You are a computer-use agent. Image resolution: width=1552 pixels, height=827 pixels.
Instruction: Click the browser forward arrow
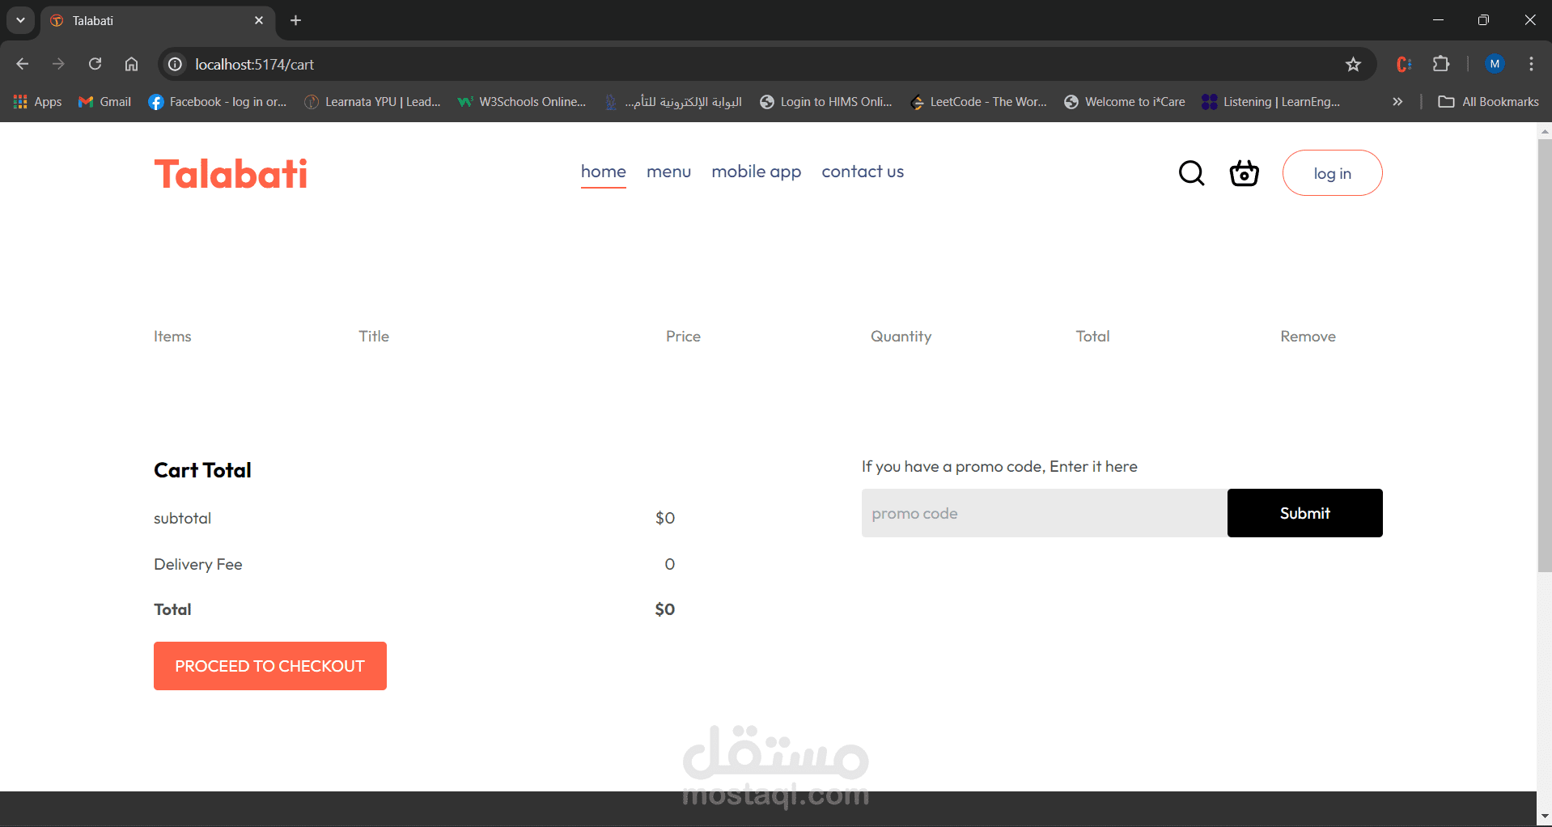58,64
